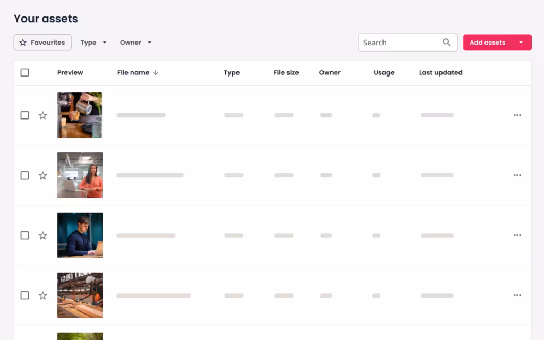Select the lumber workshop asset checkbox

pos(24,295)
